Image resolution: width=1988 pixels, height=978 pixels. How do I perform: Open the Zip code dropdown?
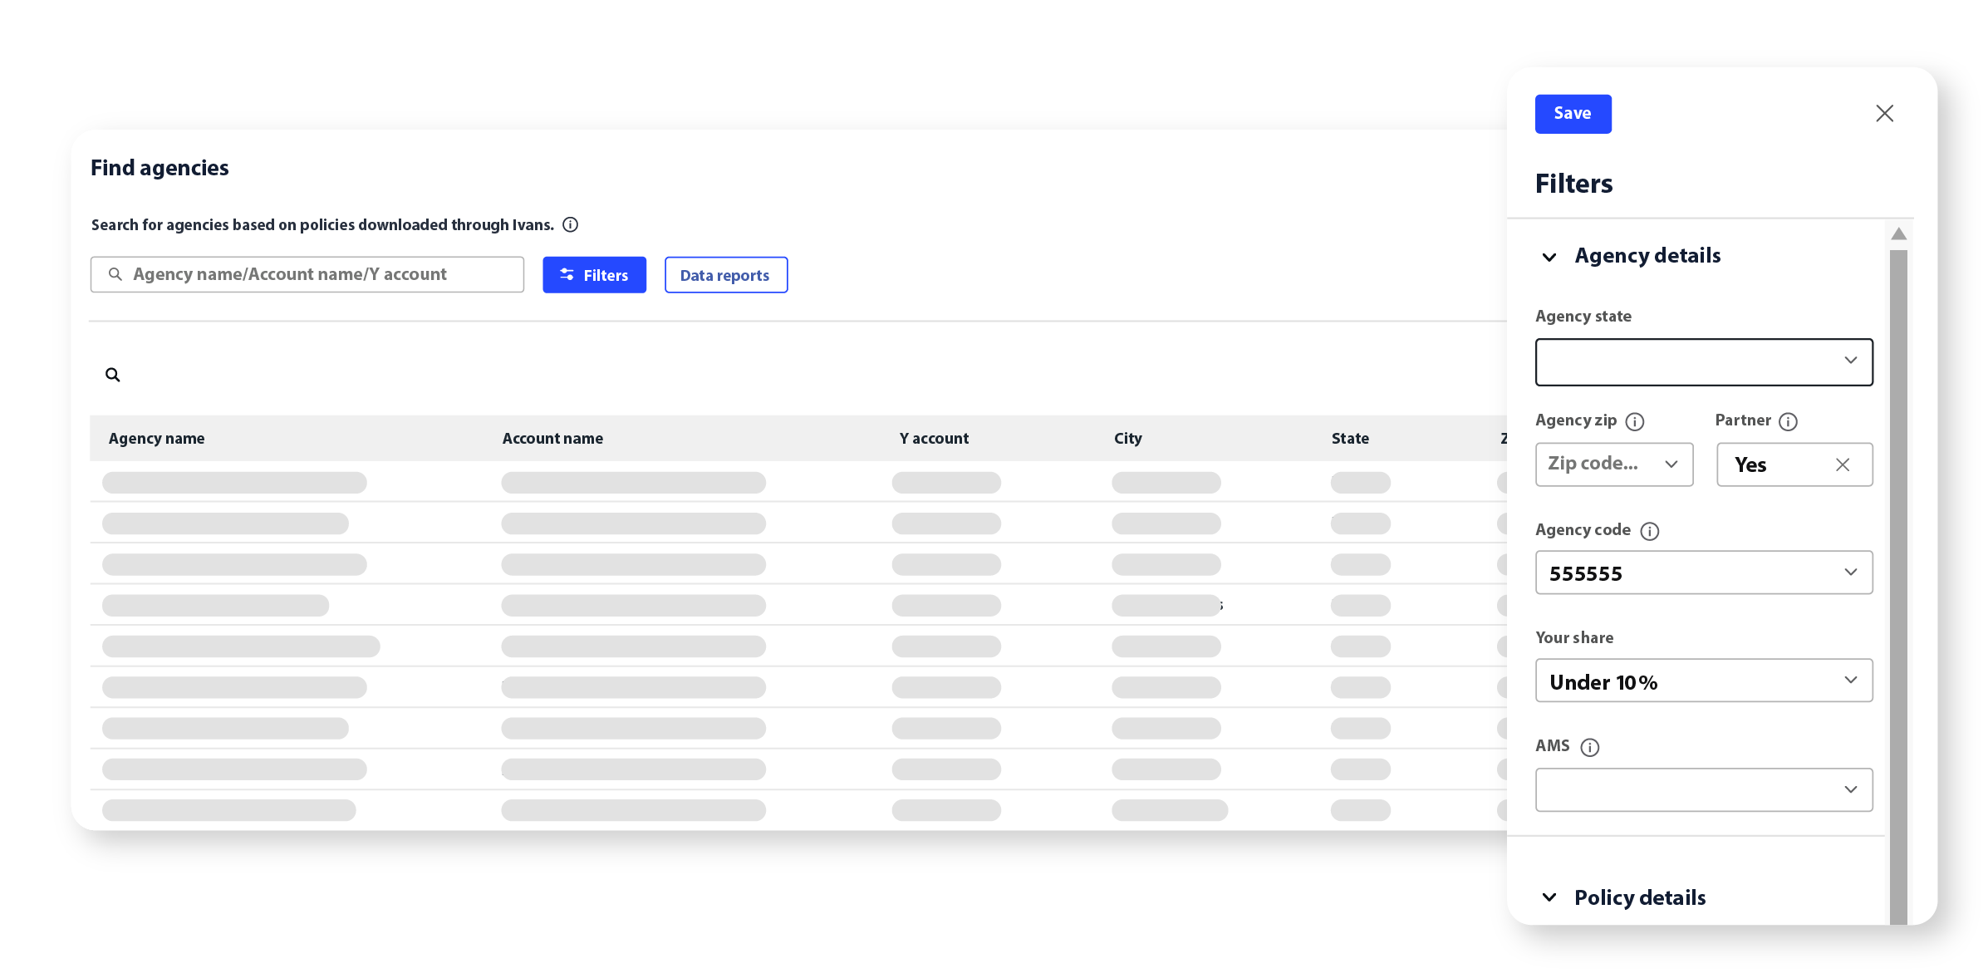click(1614, 464)
